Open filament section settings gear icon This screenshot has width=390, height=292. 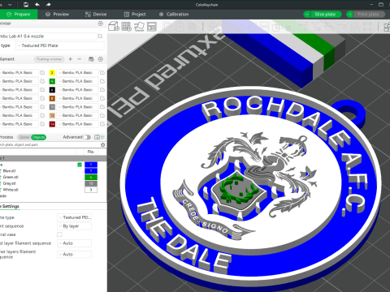101,59
